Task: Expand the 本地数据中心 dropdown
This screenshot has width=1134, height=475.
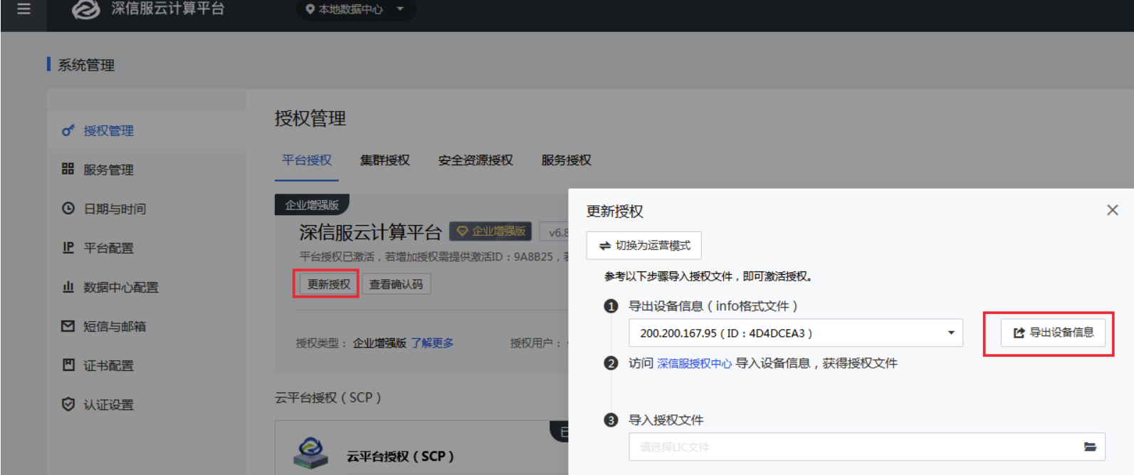Action: click(x=355, y=9)
